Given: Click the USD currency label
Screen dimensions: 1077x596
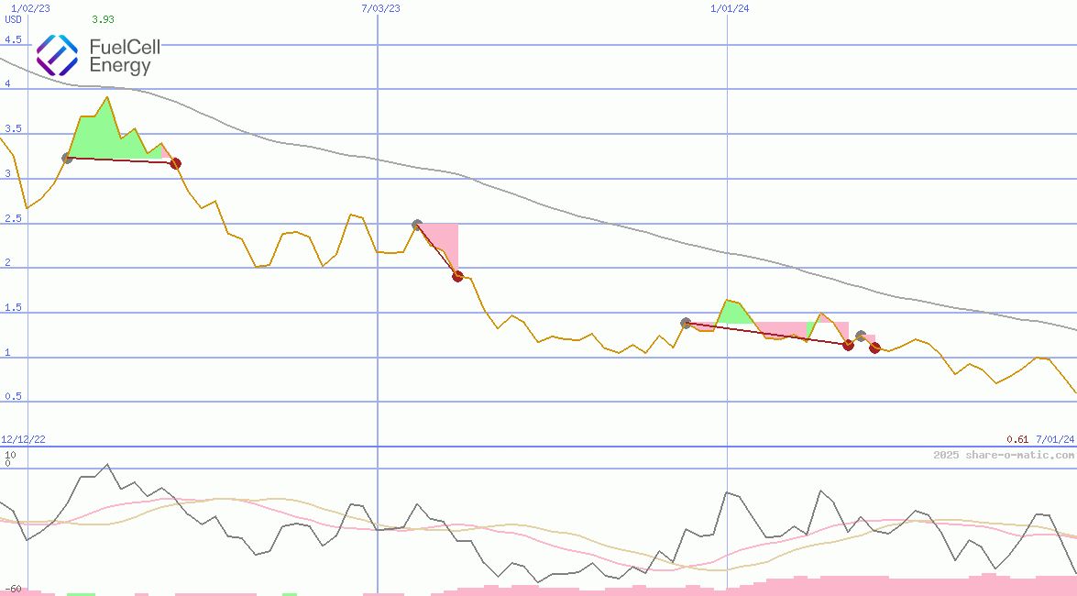Looking at the screenshot, I should click(x=13, y=19).
